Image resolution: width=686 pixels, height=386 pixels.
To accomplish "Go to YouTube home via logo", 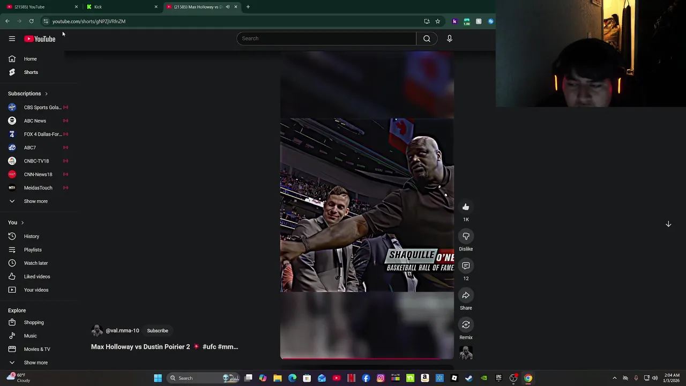I will pos(40,39).
